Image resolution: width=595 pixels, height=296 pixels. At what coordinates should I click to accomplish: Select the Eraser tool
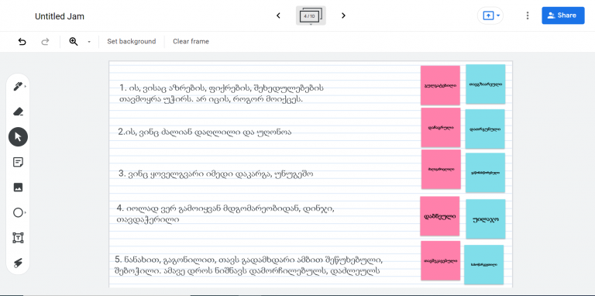click(x=18, y=112)
